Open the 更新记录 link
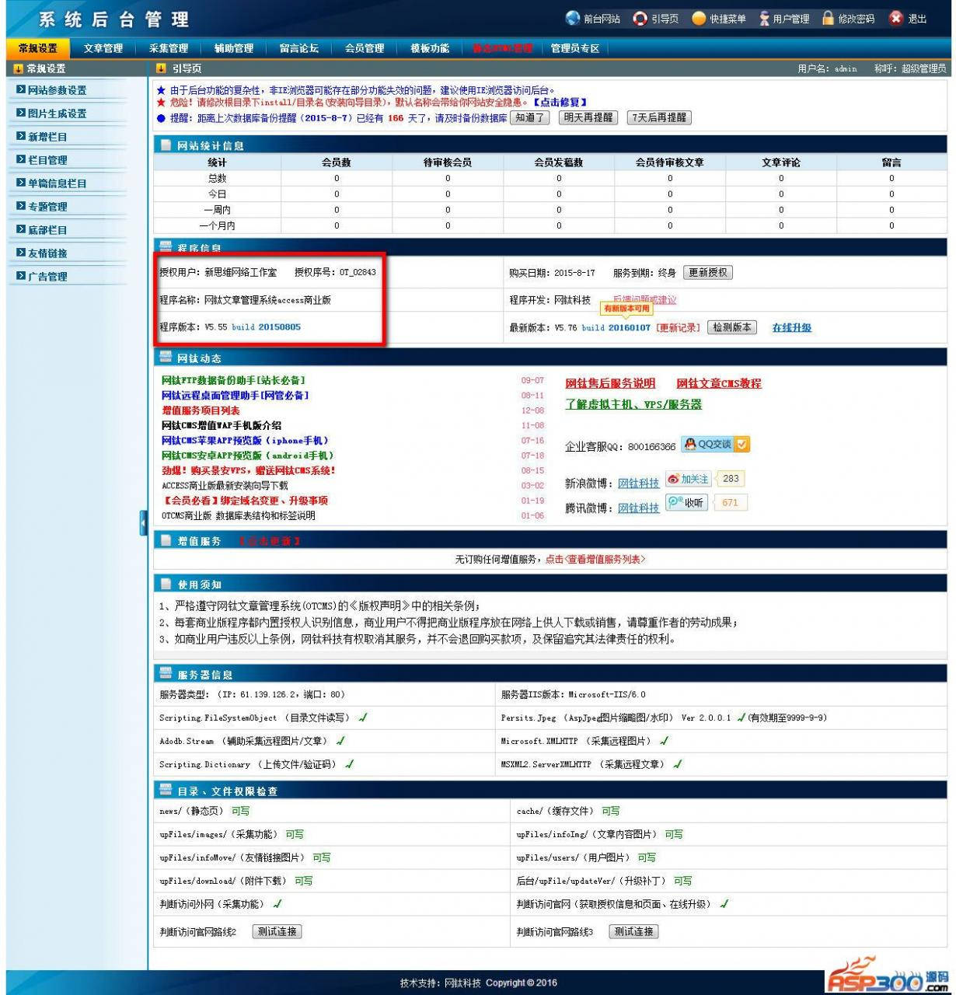956x995 pixels. (x=678, y=328)
